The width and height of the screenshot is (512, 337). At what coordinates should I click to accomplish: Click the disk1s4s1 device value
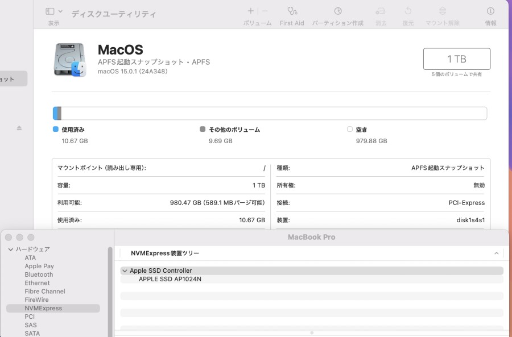pos(470,220)
